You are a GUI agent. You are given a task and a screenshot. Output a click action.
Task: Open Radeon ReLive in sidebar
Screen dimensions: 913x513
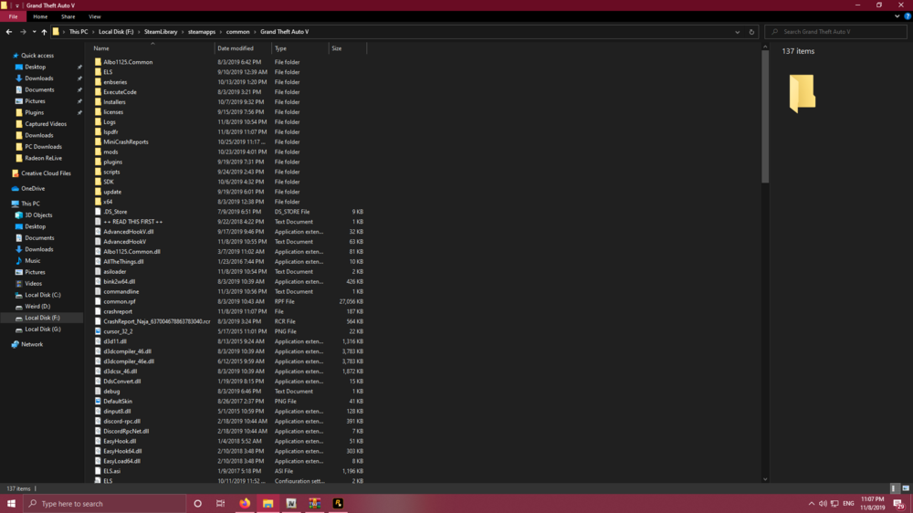coord(43,159)
